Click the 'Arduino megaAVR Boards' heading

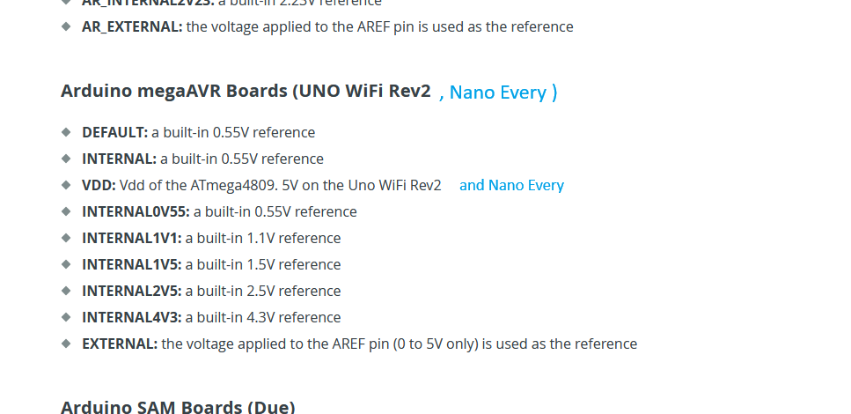click(246, 91)
